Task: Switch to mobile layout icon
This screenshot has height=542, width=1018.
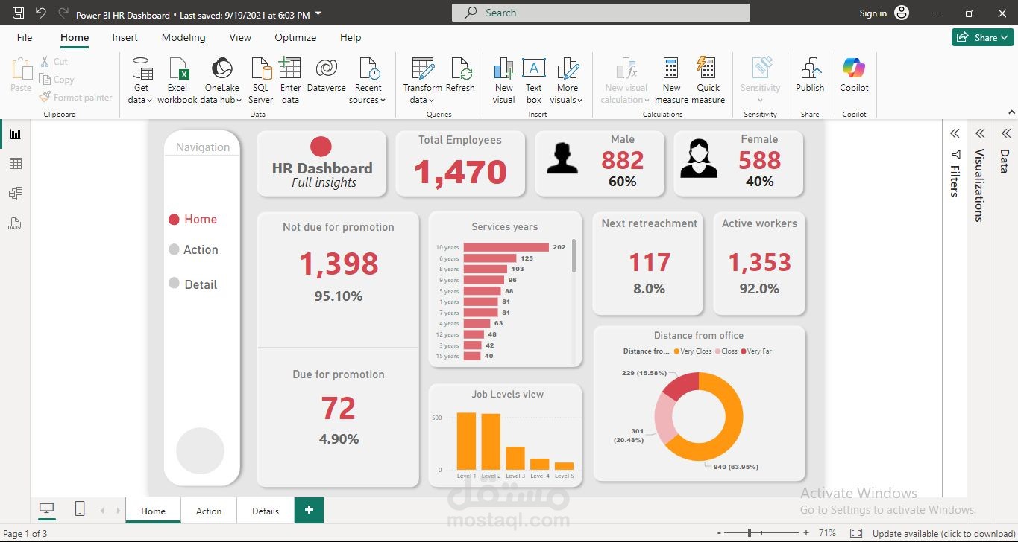Action: pyautogui.click(x=80, y=509)
